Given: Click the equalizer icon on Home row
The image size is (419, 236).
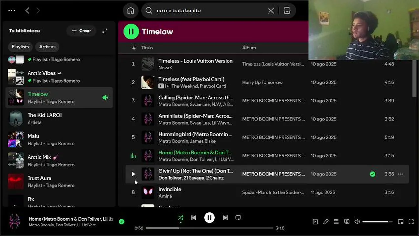Looking at the screenshot, I should click(x=133, y=156).
